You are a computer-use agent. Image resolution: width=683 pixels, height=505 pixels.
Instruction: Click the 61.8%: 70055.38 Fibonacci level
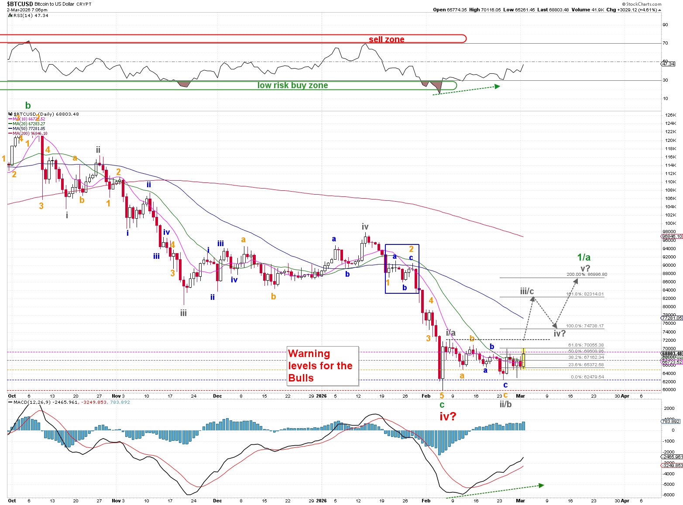click(x=586, y=345)
